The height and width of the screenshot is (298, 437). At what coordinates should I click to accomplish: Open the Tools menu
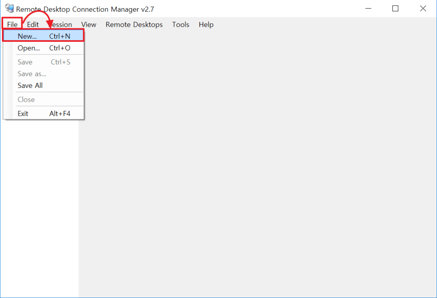(181, 24)
